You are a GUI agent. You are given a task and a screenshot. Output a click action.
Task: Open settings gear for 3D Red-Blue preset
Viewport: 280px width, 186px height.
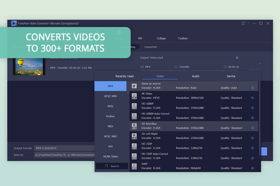[252, 128]
